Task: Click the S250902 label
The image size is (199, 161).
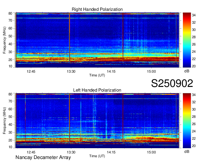Action: [x=172, y=83]
